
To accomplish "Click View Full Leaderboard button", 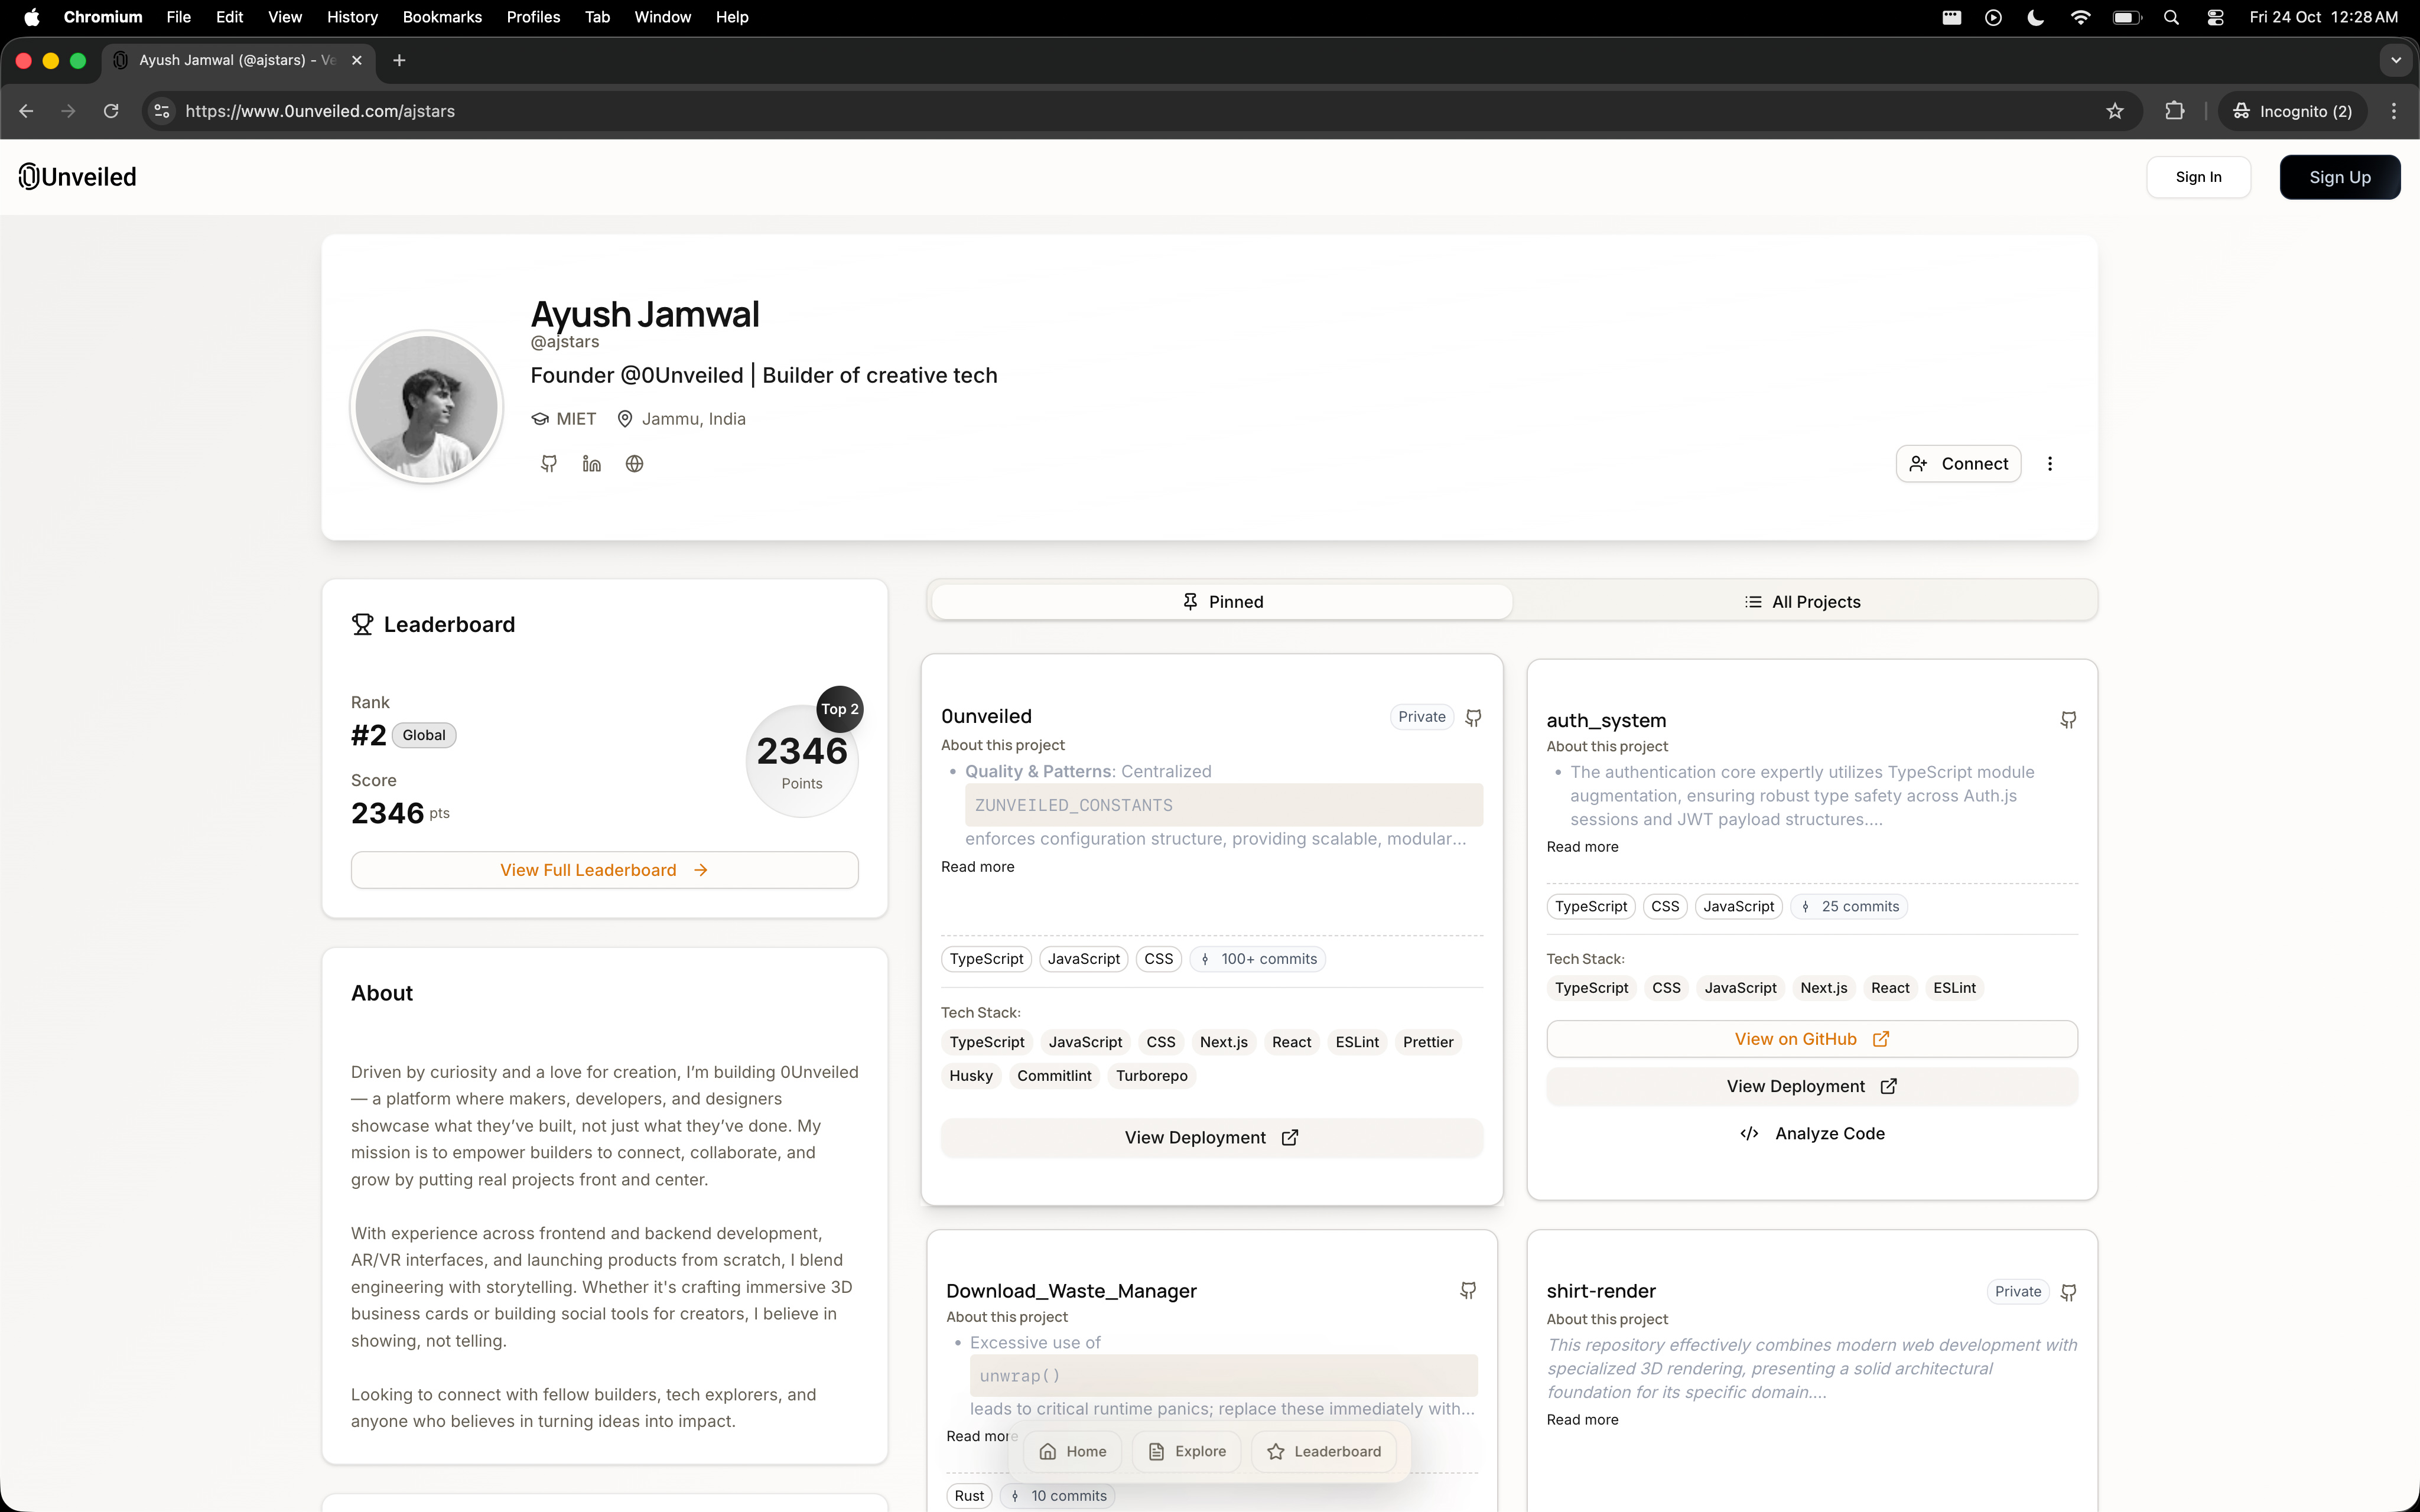I will click(x=604, y=870).
